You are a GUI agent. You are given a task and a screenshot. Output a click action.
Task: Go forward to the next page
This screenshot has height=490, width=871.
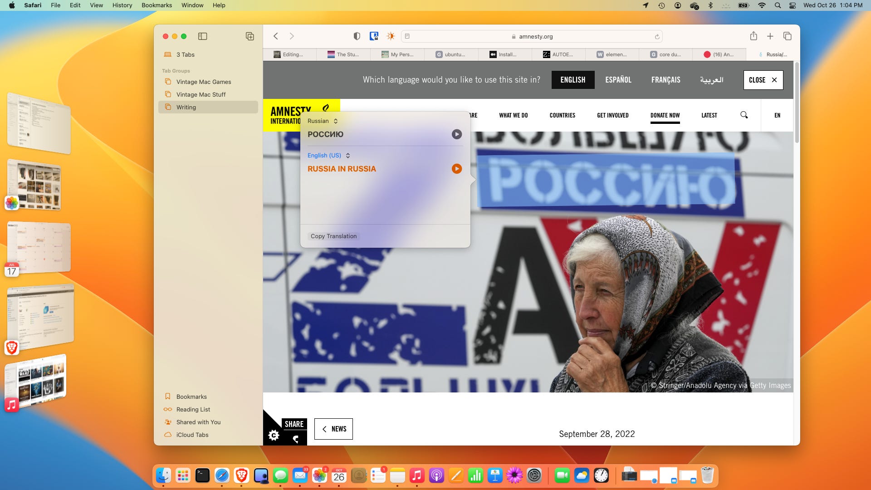click(x=292, y=36)
